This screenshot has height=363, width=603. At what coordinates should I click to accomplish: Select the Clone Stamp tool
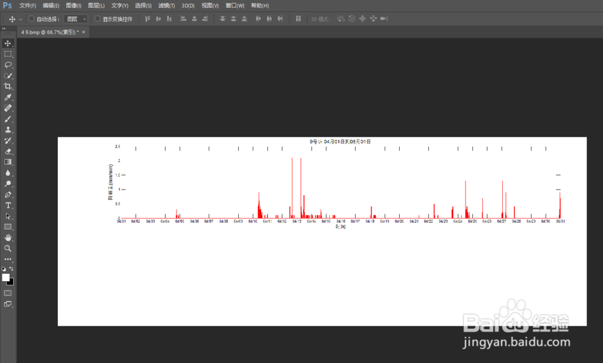click(8, 129)
